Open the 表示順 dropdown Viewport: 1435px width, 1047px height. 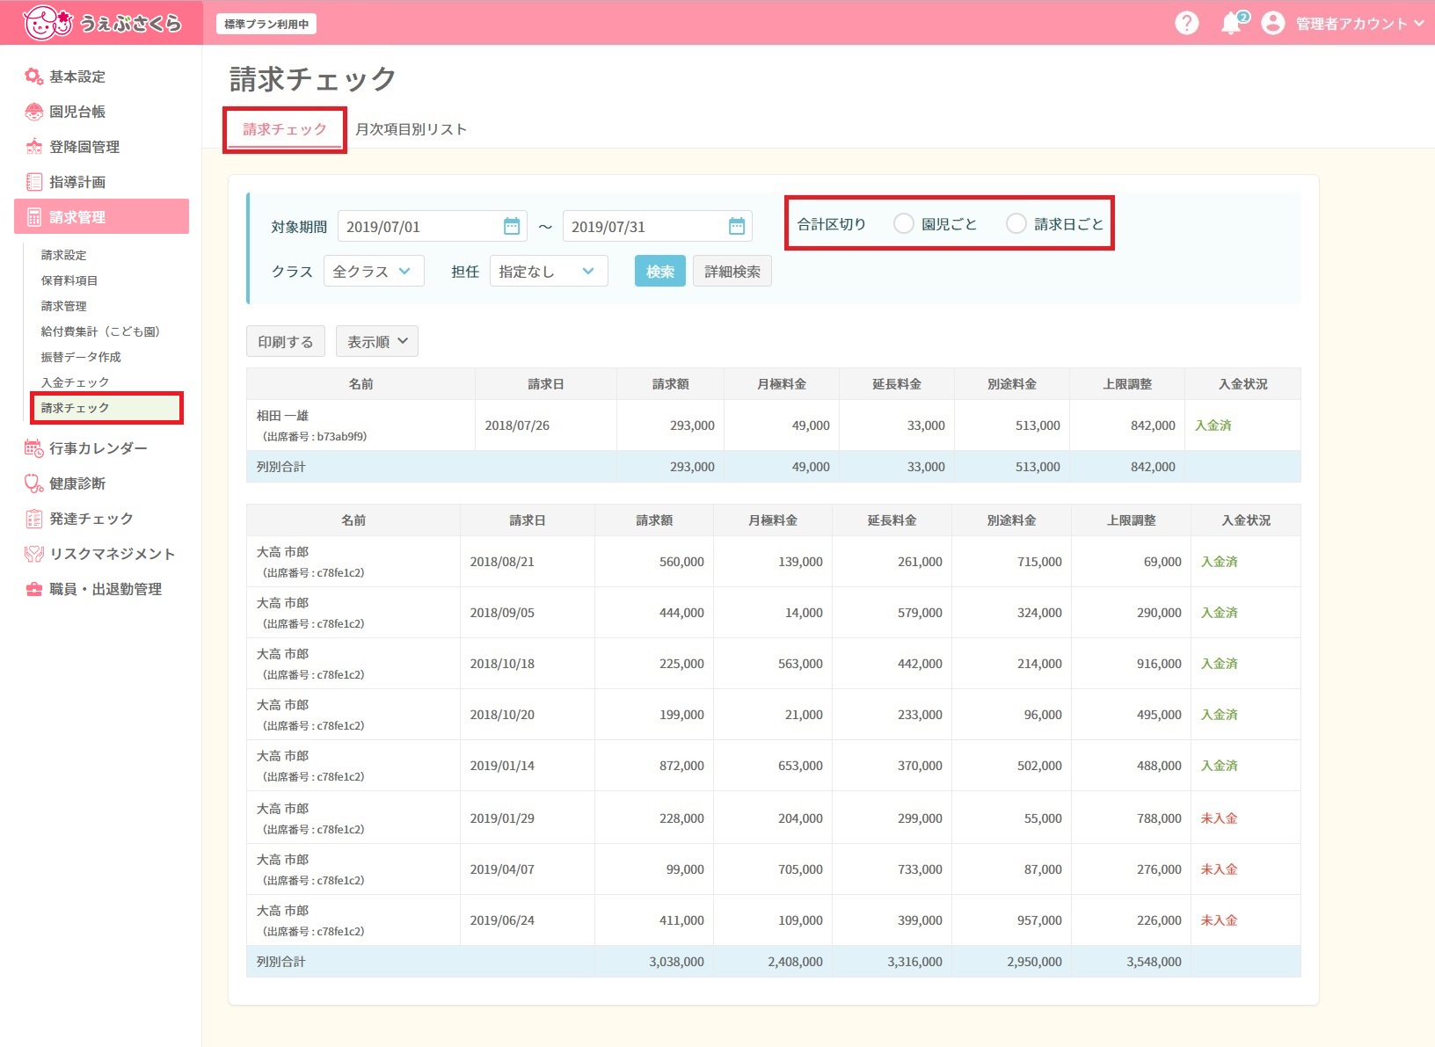[x=377, y=342]
